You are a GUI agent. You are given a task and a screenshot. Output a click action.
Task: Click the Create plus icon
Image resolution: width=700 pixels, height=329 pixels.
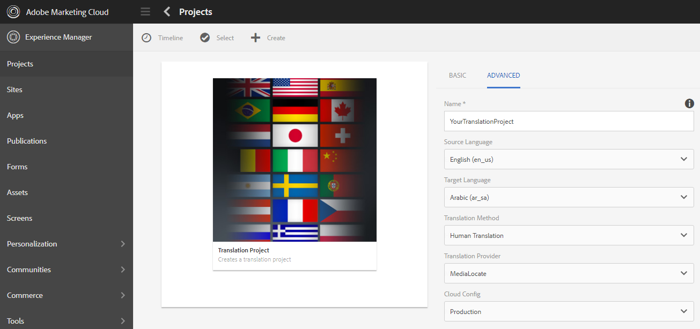click(256, 38)
